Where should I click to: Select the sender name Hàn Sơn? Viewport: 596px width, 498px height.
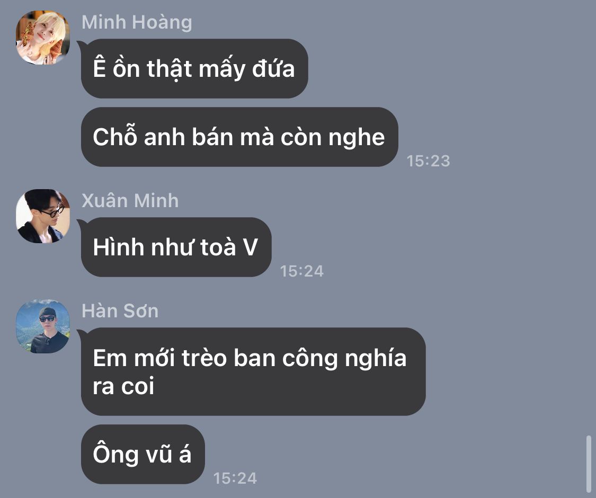pos(120,311)
